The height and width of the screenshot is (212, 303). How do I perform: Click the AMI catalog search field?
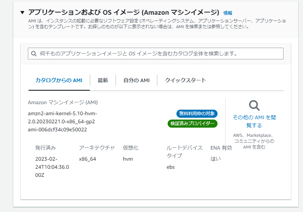[156, 54]
